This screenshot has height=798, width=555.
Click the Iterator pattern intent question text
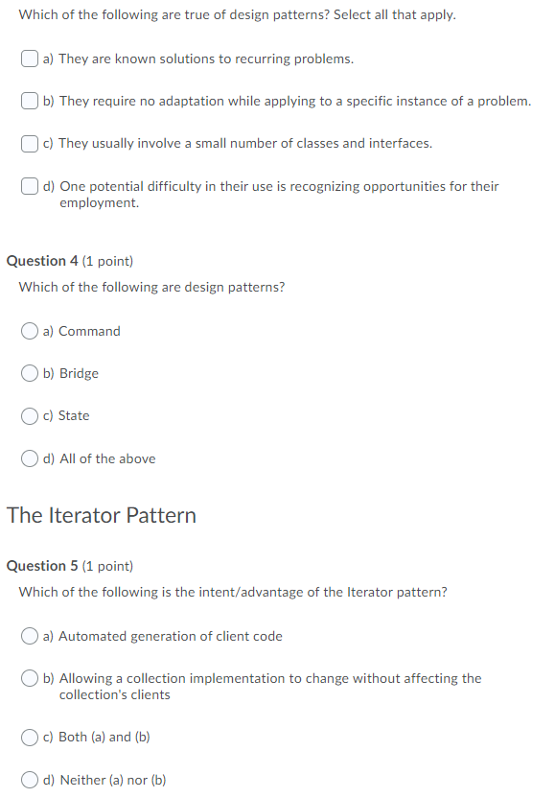click(x=233, y=592)
